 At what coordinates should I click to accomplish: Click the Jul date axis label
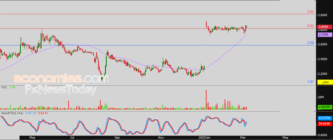(x=72, y=138)
